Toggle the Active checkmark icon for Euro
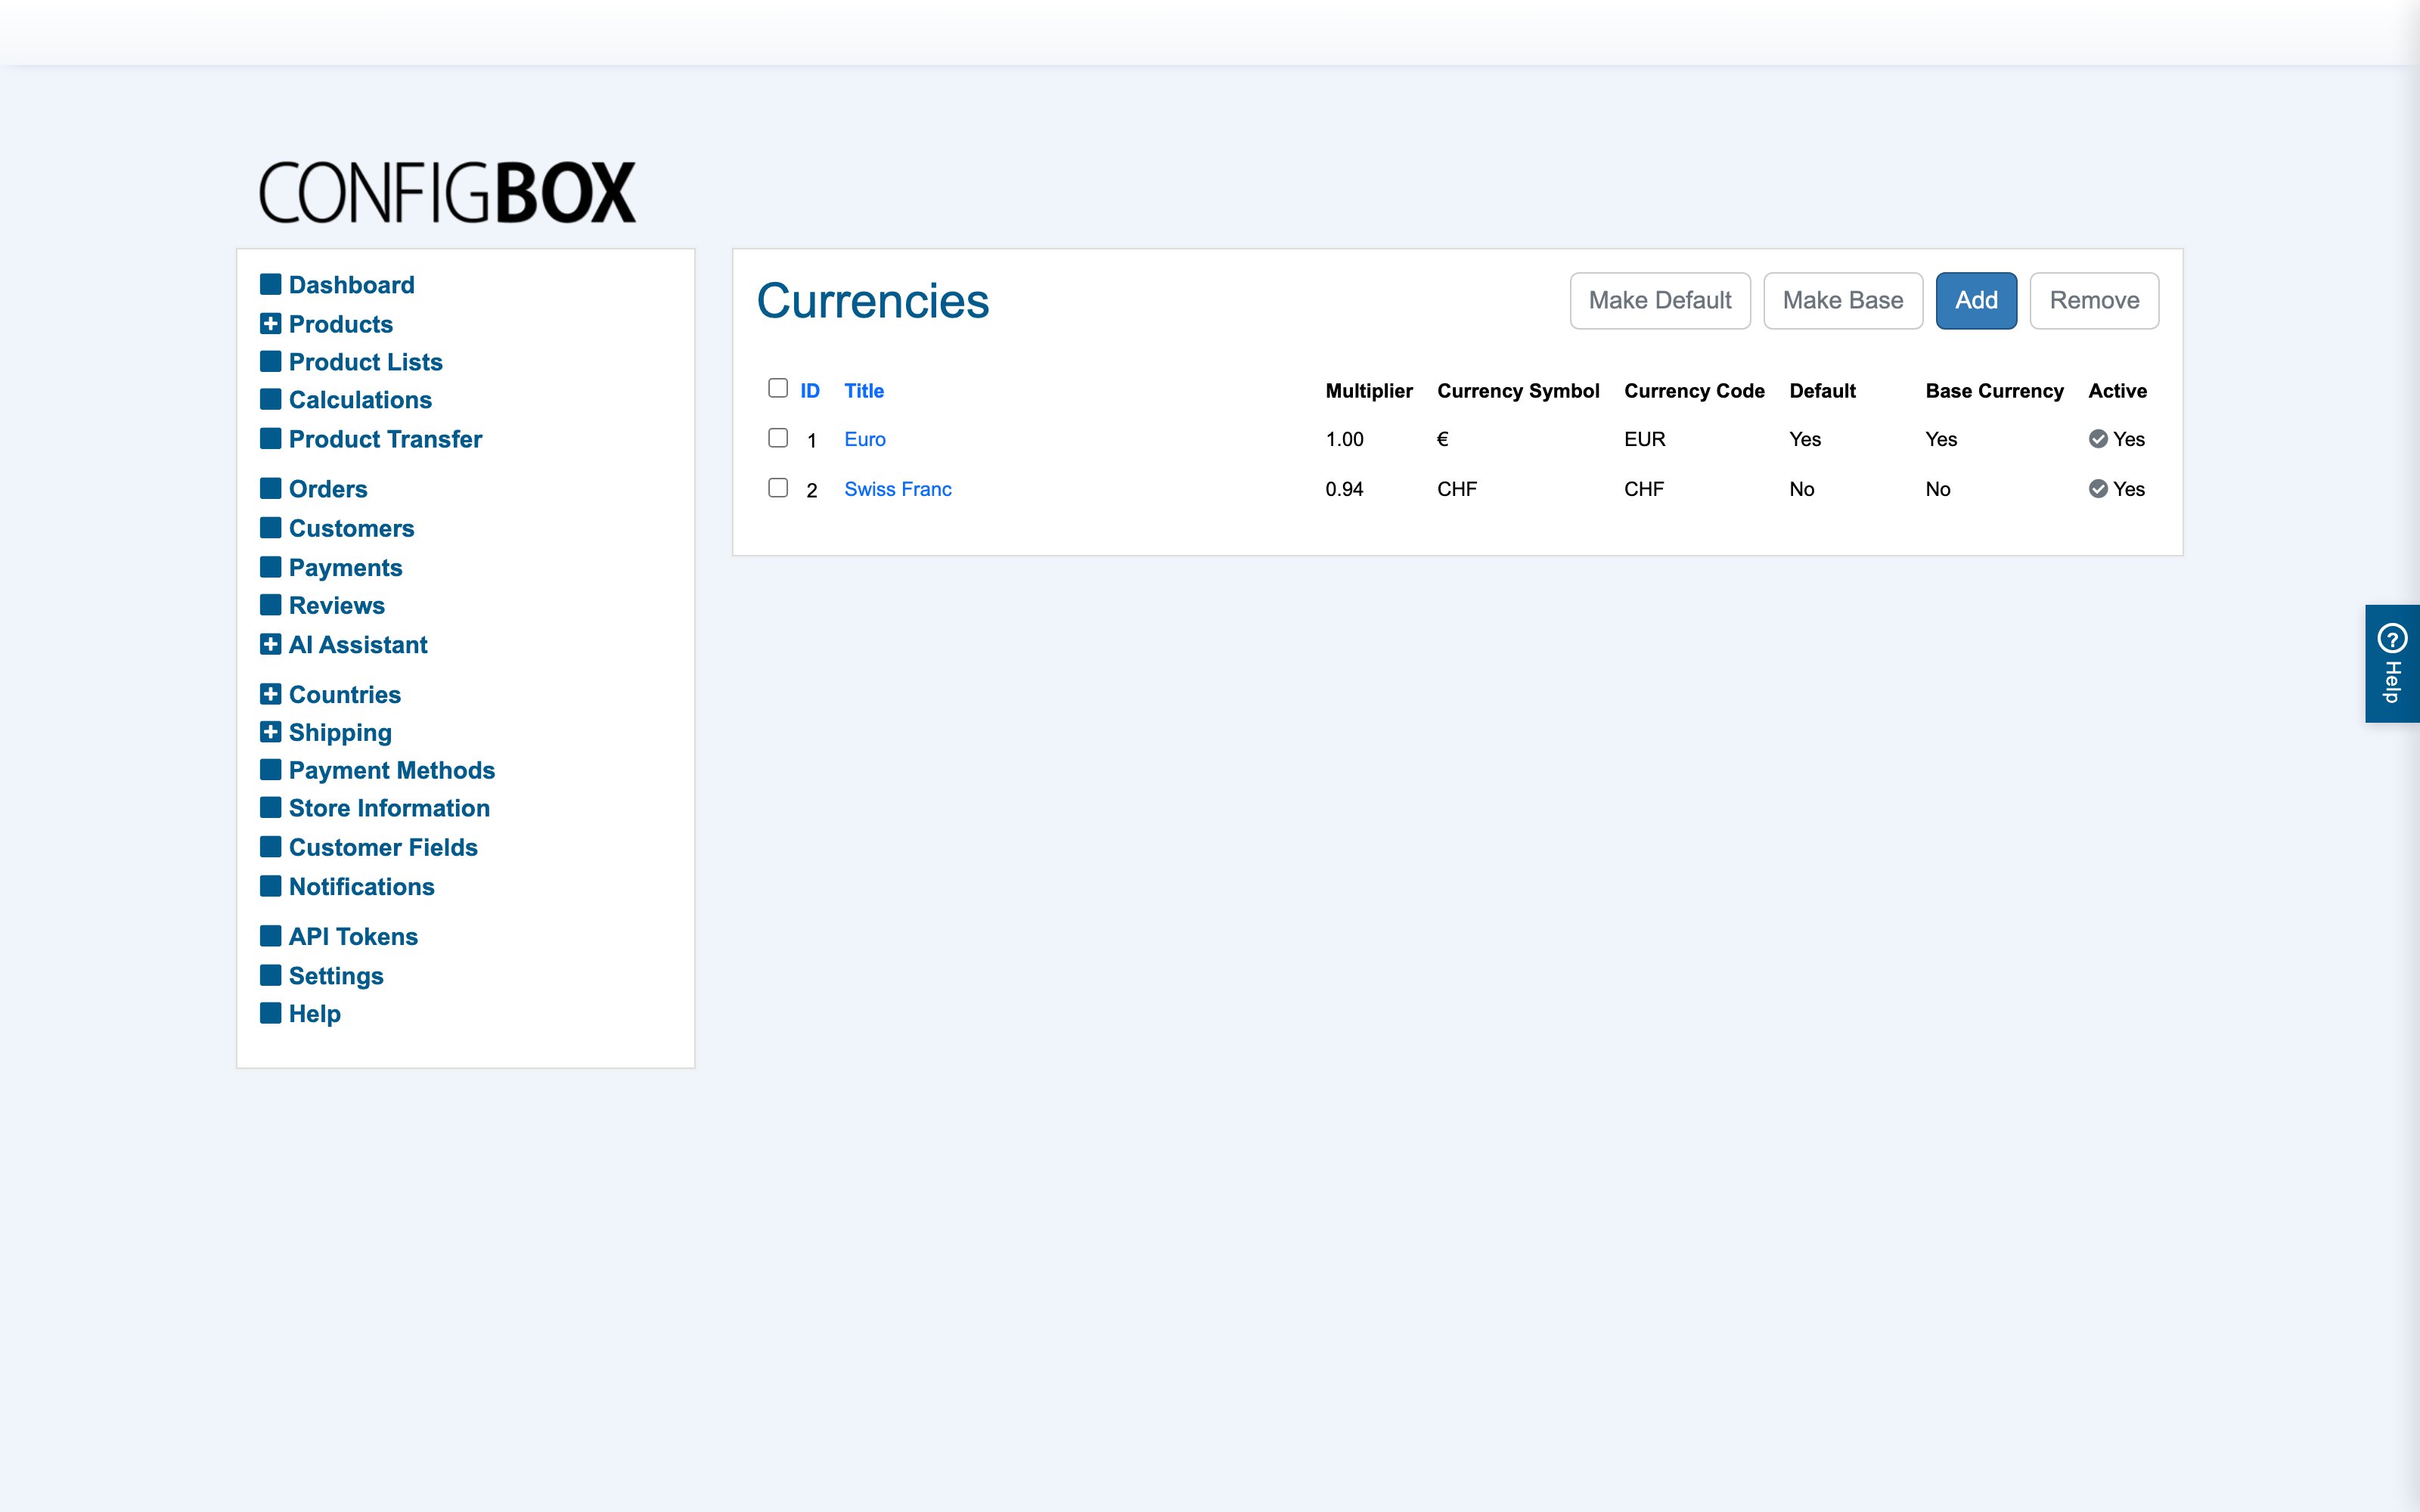 tap(2098, 439)
